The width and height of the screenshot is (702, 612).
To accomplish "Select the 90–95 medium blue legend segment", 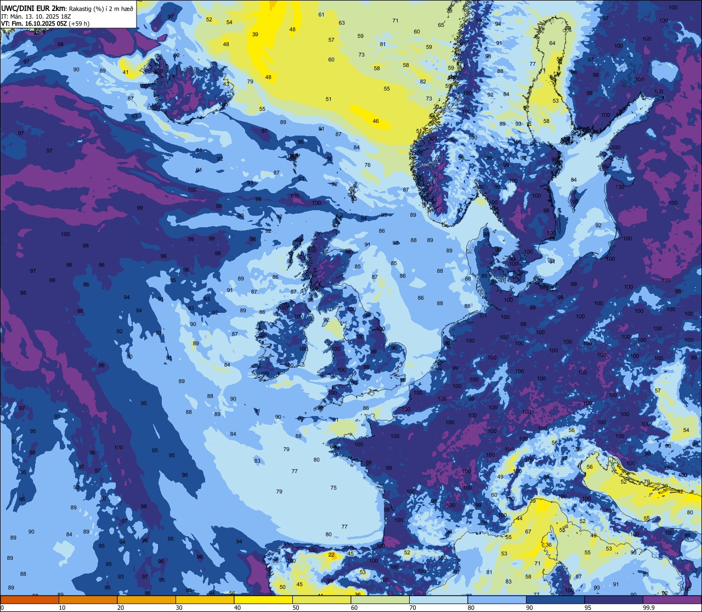I will click(x=555, y=600).
